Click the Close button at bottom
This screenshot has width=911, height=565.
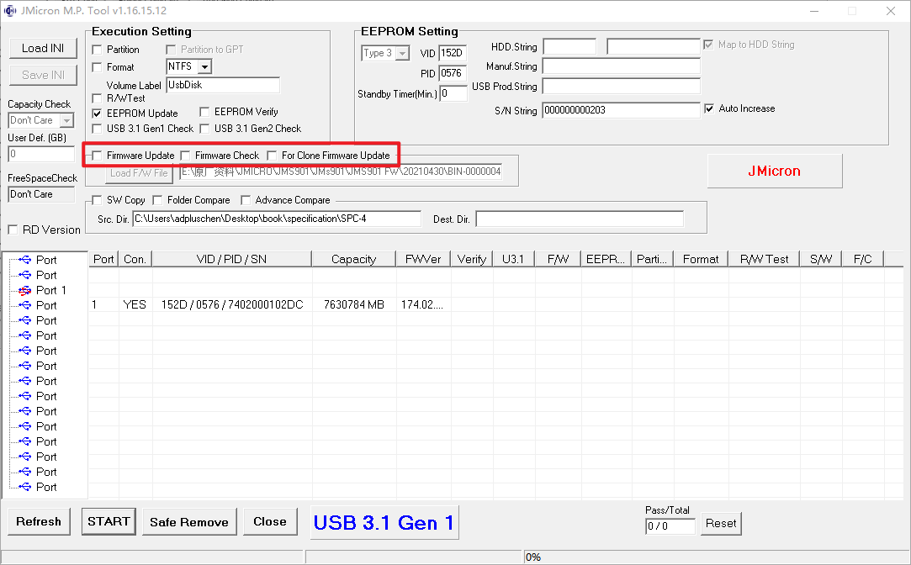[270, 521]
